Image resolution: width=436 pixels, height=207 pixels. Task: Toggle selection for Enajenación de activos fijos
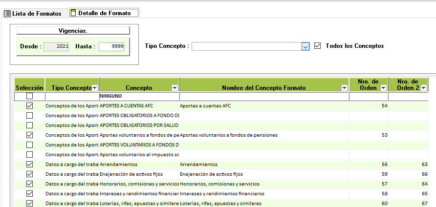click(29, 174)
